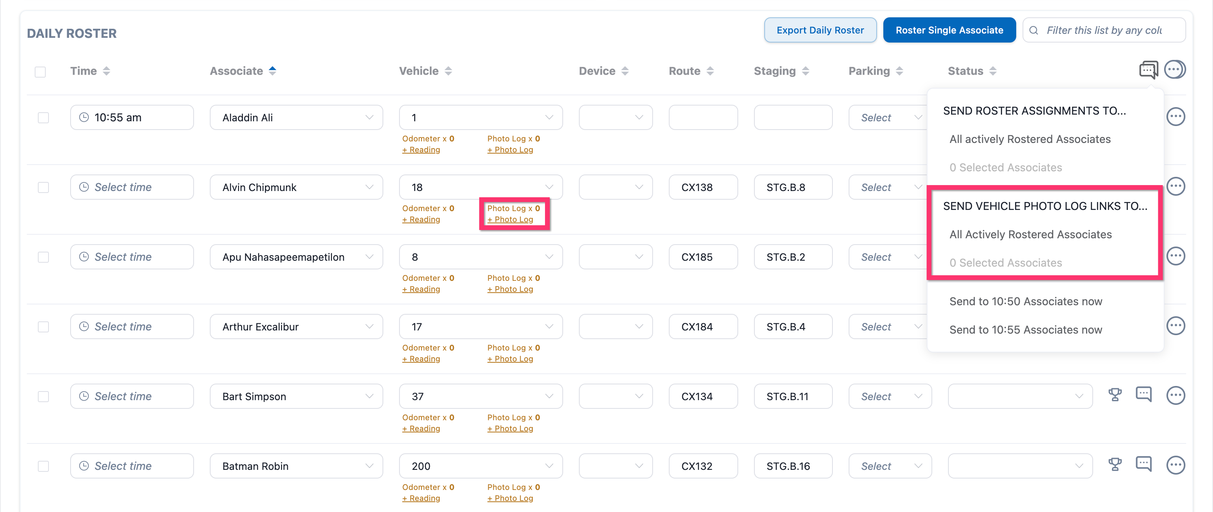
Task: Click the Associate column sort arrows
Action: (x=272, y=71)
